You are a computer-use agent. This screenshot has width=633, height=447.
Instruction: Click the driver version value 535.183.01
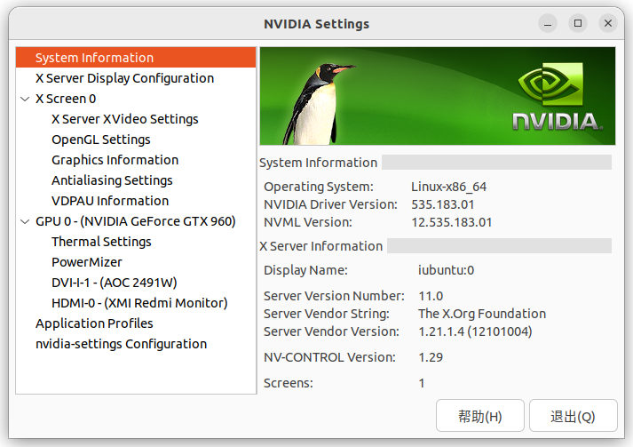(x=442, y=204)
